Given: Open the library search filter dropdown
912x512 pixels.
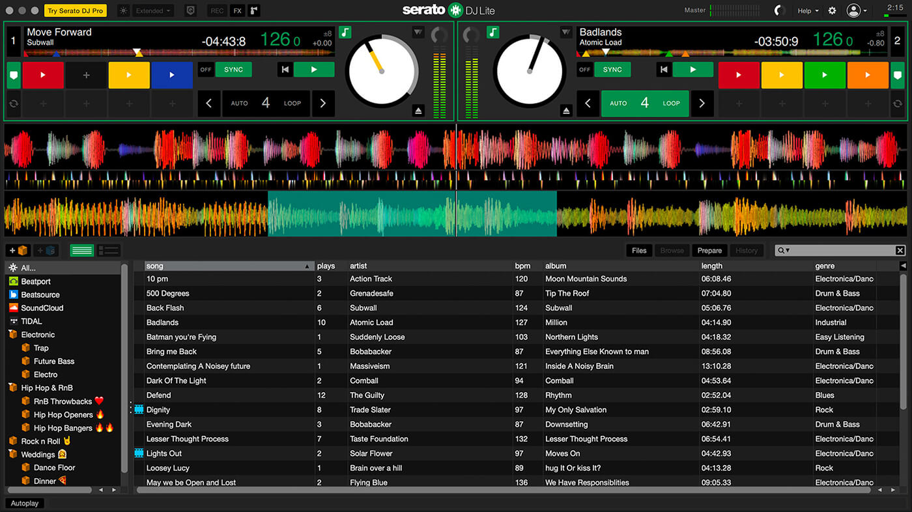Looking at the screenshot, I should pyautogui.click(x=787, y=250).
